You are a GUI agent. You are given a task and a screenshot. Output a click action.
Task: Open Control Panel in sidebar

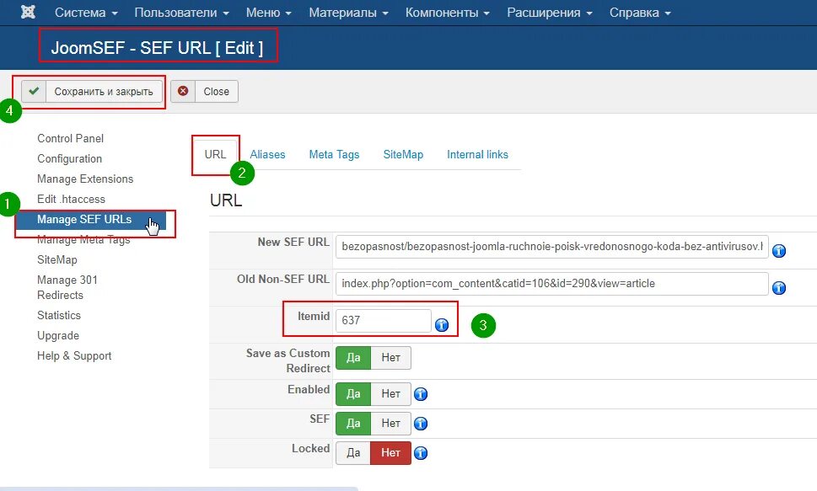[70, 138]
